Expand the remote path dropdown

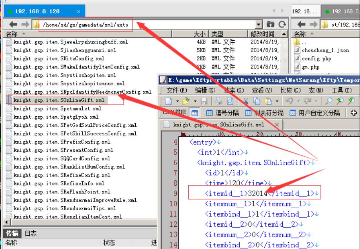[x=258, y=25]
